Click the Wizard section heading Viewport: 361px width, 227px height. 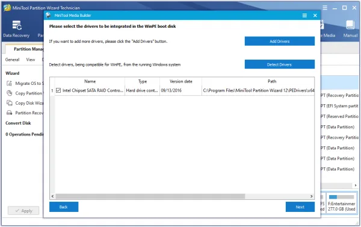click(x=13, y=73)
